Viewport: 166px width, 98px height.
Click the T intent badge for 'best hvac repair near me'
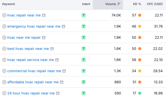pyautogui.click(x=84, y=49)
